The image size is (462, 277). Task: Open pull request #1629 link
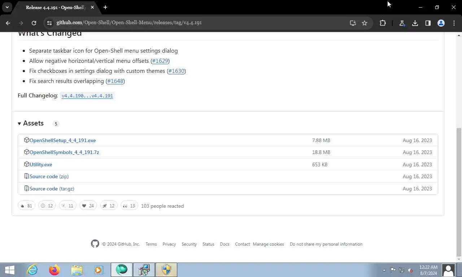160,61
